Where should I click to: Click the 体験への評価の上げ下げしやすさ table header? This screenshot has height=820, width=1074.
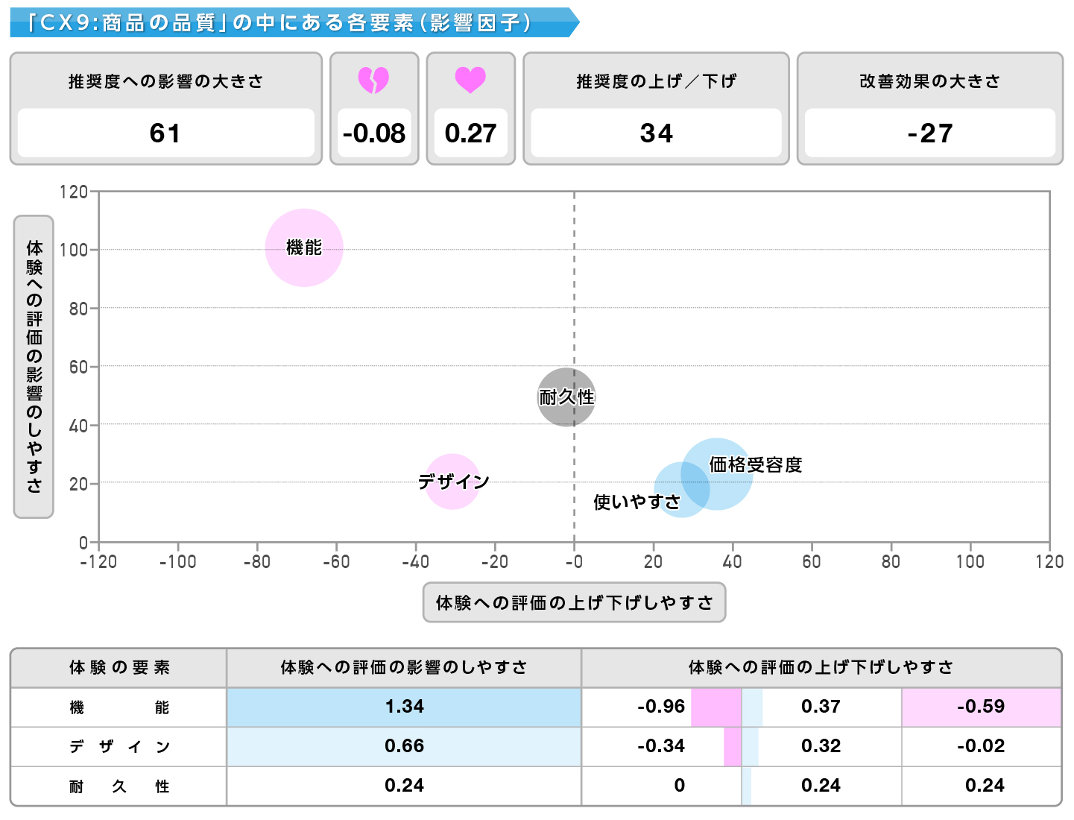click(x=821, y=667)
